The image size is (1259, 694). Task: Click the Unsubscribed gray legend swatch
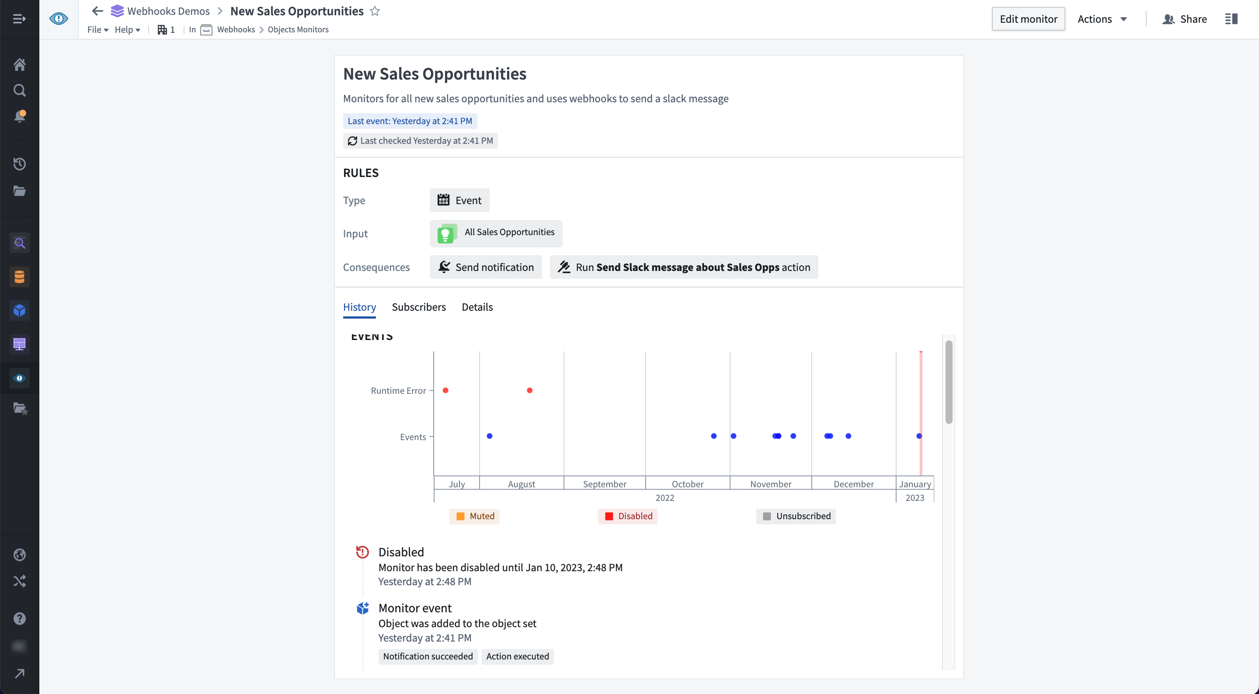767,516
